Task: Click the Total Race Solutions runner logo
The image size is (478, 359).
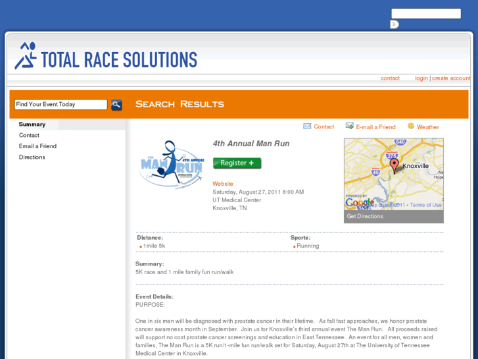Action: (26, 55)
